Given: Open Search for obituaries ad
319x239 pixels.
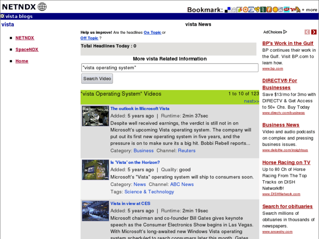Looking at the screenshot, I should 287,207.
